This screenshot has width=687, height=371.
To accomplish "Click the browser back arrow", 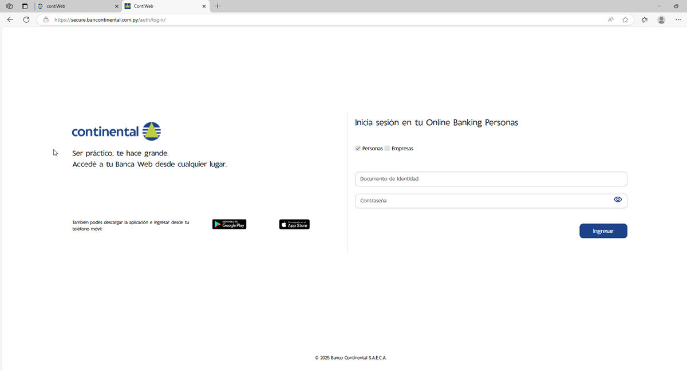I will click(x=10, y=19).
